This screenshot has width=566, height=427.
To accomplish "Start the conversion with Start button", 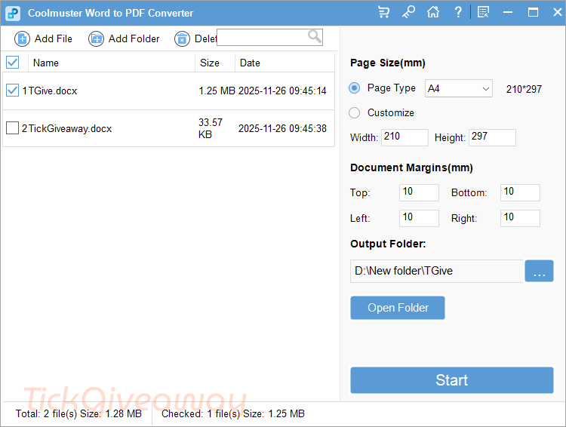I will [x=452, y=380].
